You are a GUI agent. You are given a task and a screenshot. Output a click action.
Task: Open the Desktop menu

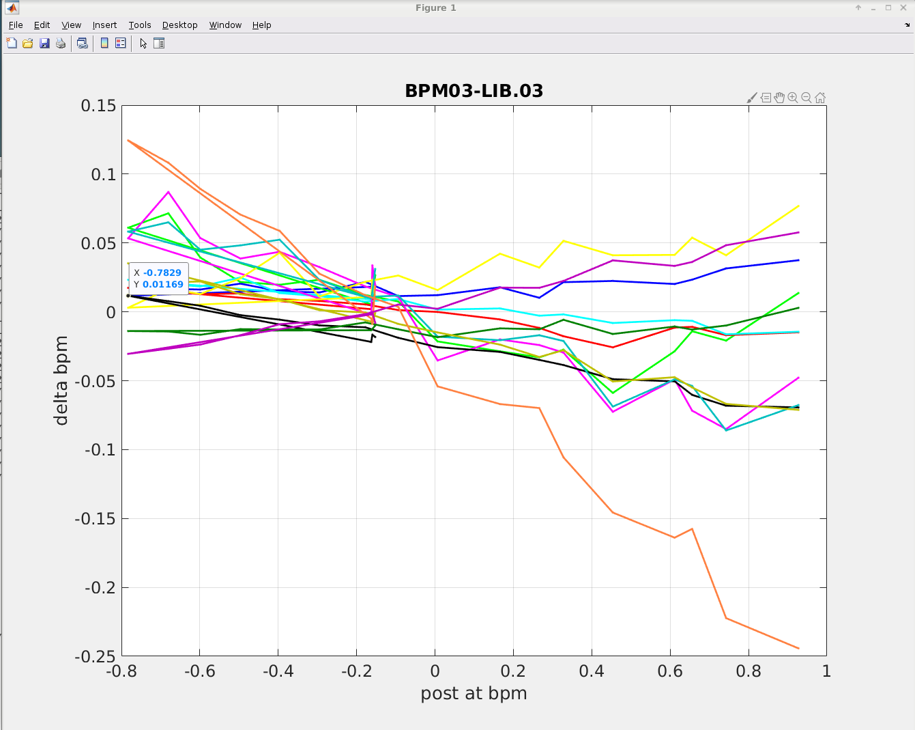179,25
